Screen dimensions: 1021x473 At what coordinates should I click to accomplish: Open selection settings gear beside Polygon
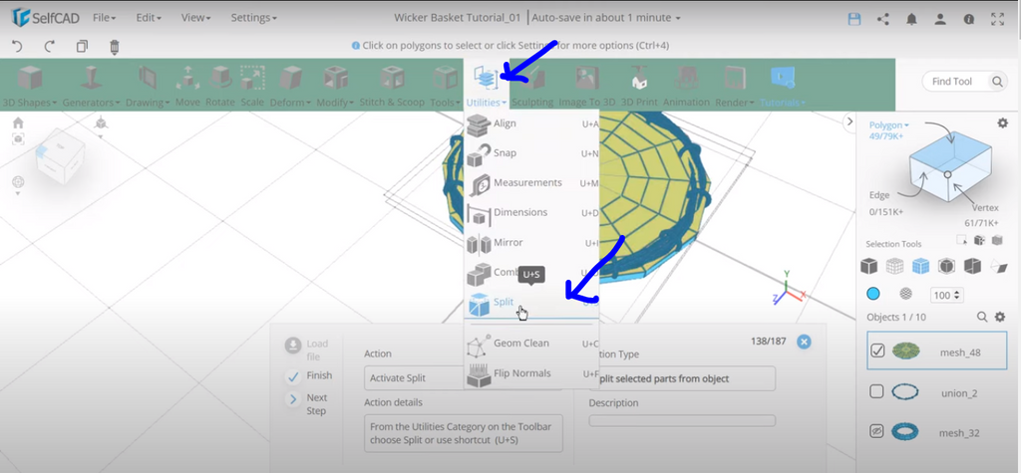(x=1003, y=122)
